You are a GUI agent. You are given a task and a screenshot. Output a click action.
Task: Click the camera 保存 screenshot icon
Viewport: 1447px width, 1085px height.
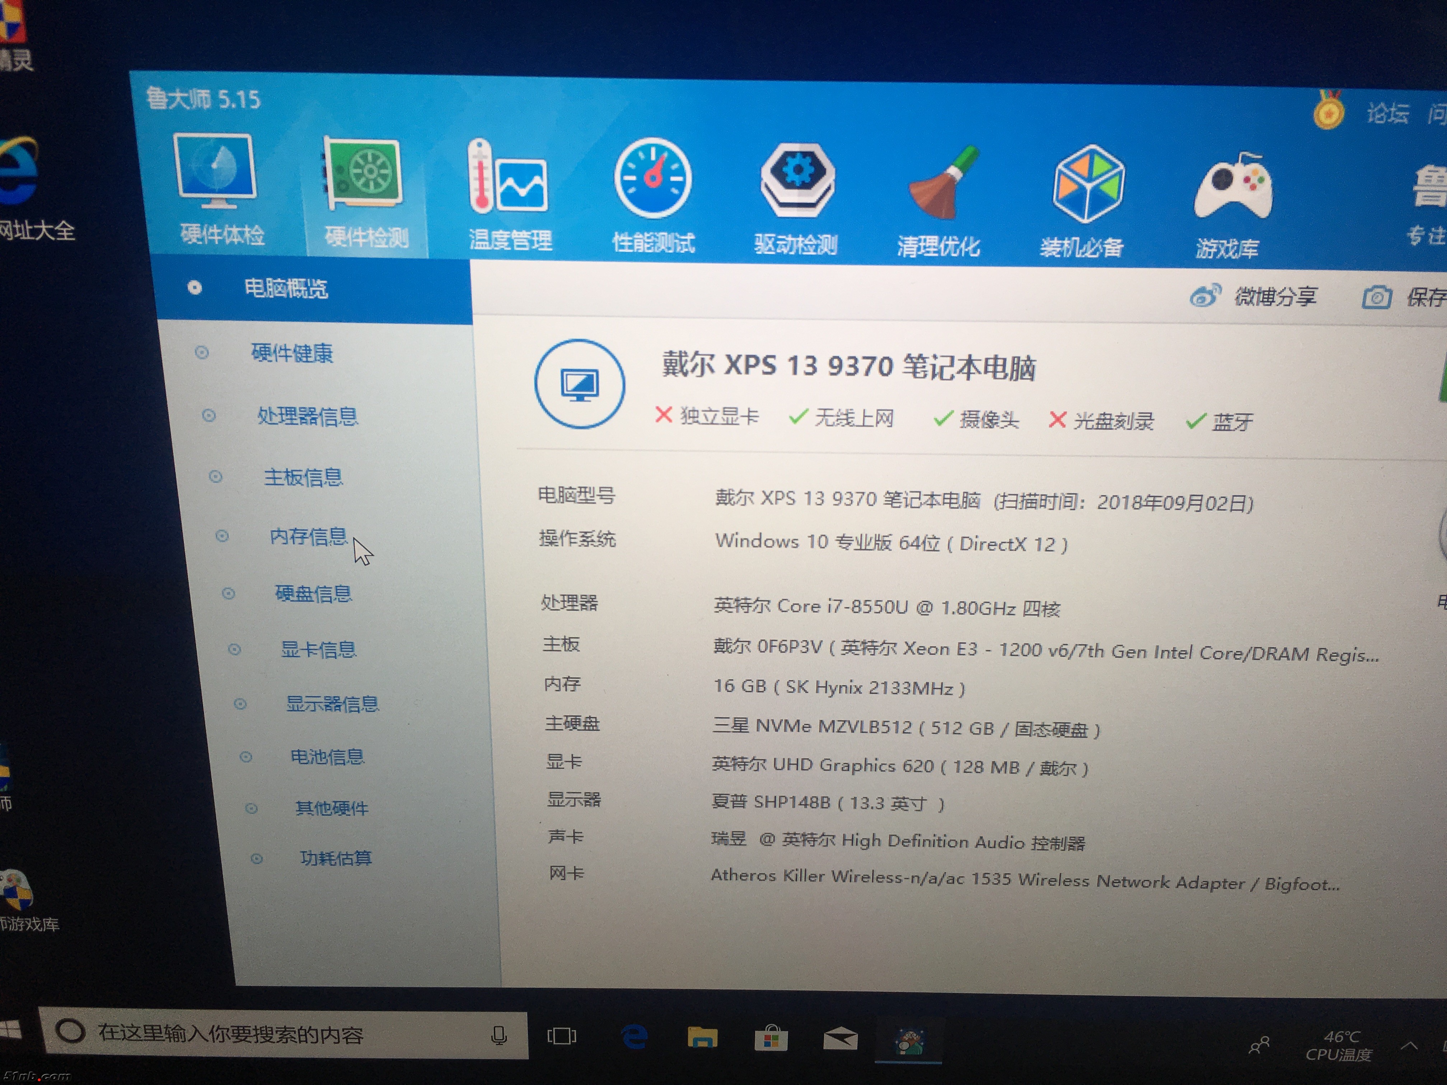[x=1376, y=297]
